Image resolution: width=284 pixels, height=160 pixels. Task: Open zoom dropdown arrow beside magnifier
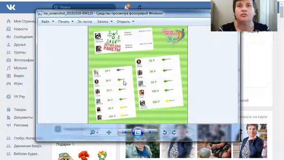click(97, 132)
